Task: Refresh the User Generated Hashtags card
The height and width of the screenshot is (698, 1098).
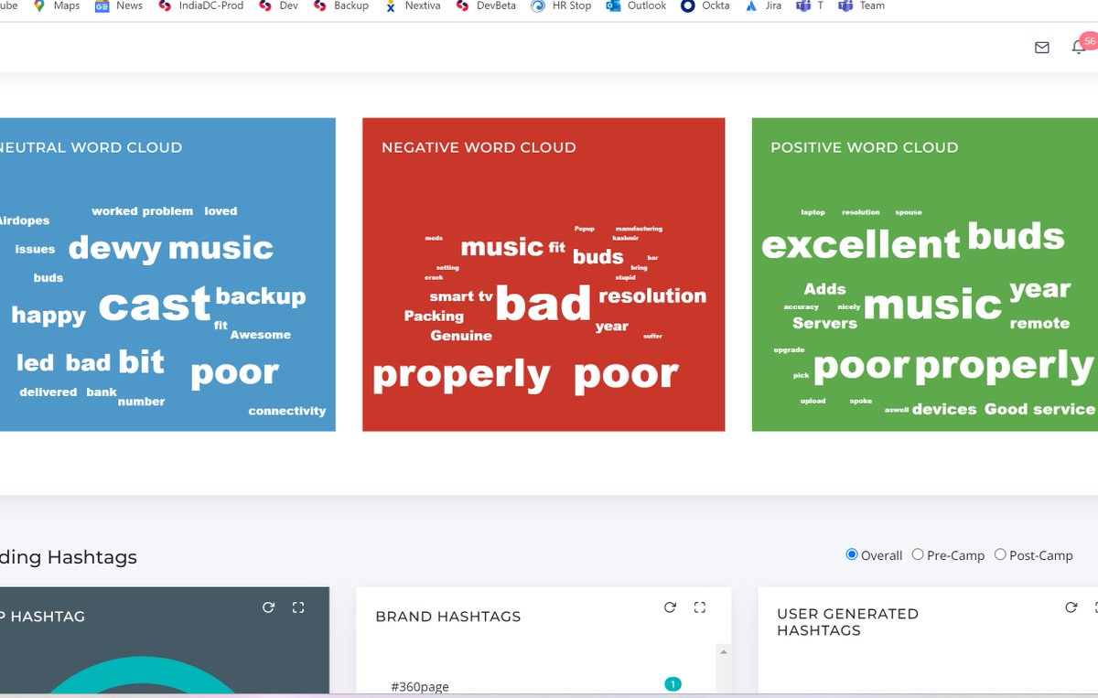Action: 1071,607
